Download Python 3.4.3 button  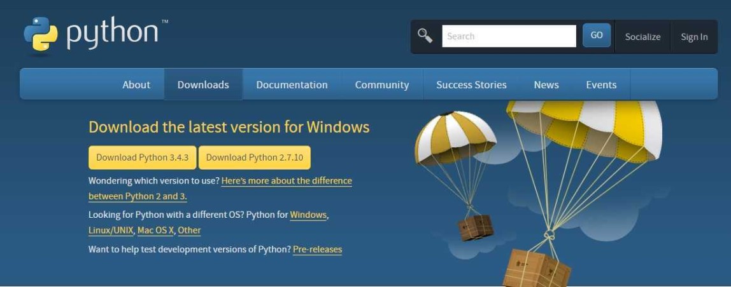[x=142, y=157]
